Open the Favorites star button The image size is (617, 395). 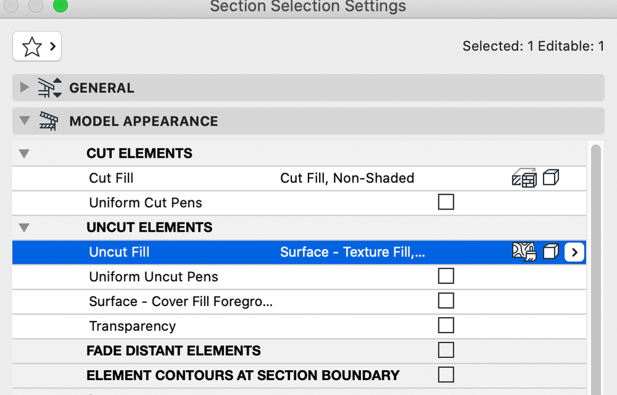pos(37,46)
